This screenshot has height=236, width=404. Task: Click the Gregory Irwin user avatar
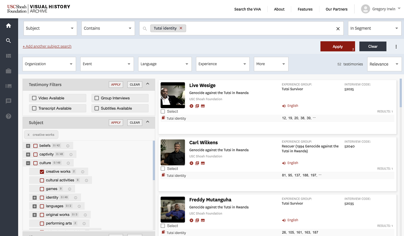pos(365,9)
